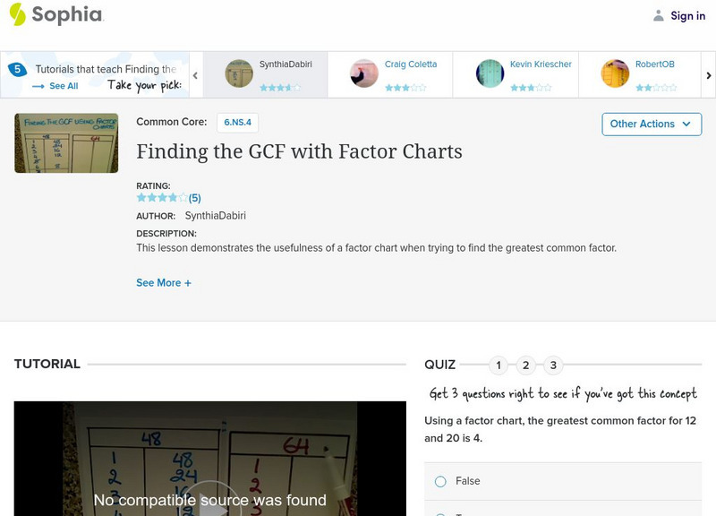Click the Sophia logo icon
716x516 pixels.
pyautogui.click(x=17, y=14)
